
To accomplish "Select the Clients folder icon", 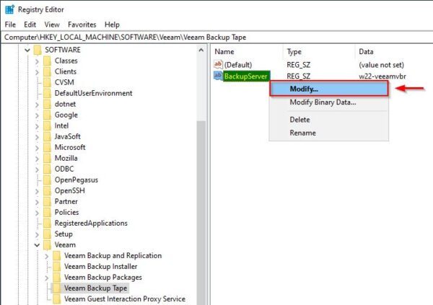I will 47,71.
